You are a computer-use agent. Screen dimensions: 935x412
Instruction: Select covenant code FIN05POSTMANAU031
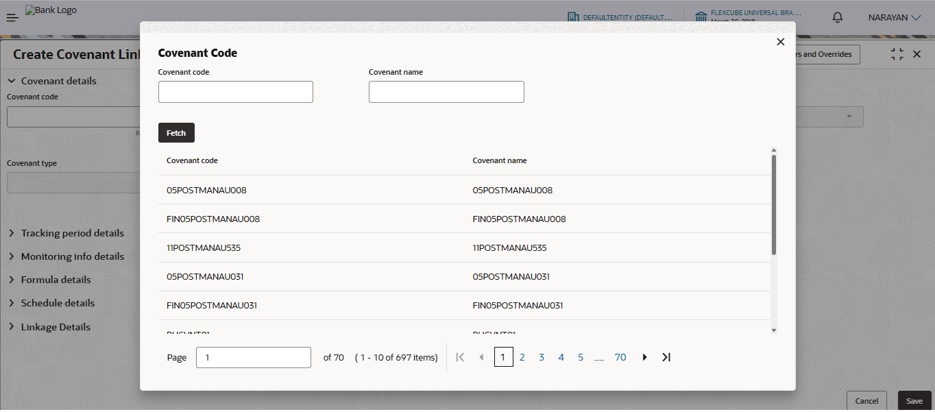(x=212, y=305)
